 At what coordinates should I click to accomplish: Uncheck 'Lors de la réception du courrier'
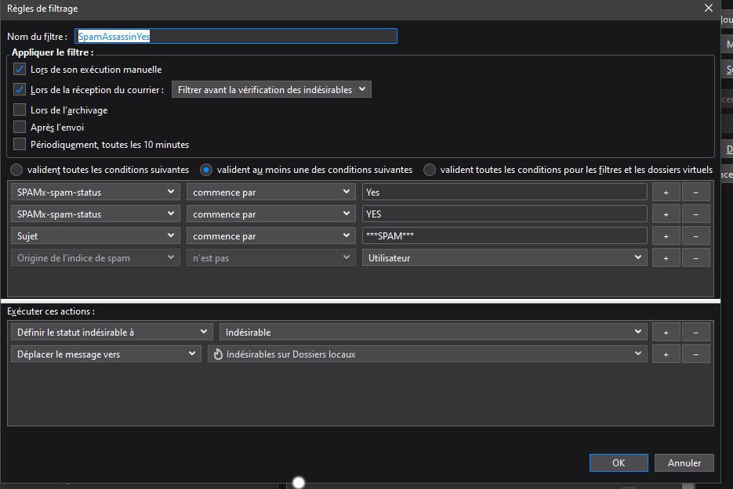click(x=19, y=90)
